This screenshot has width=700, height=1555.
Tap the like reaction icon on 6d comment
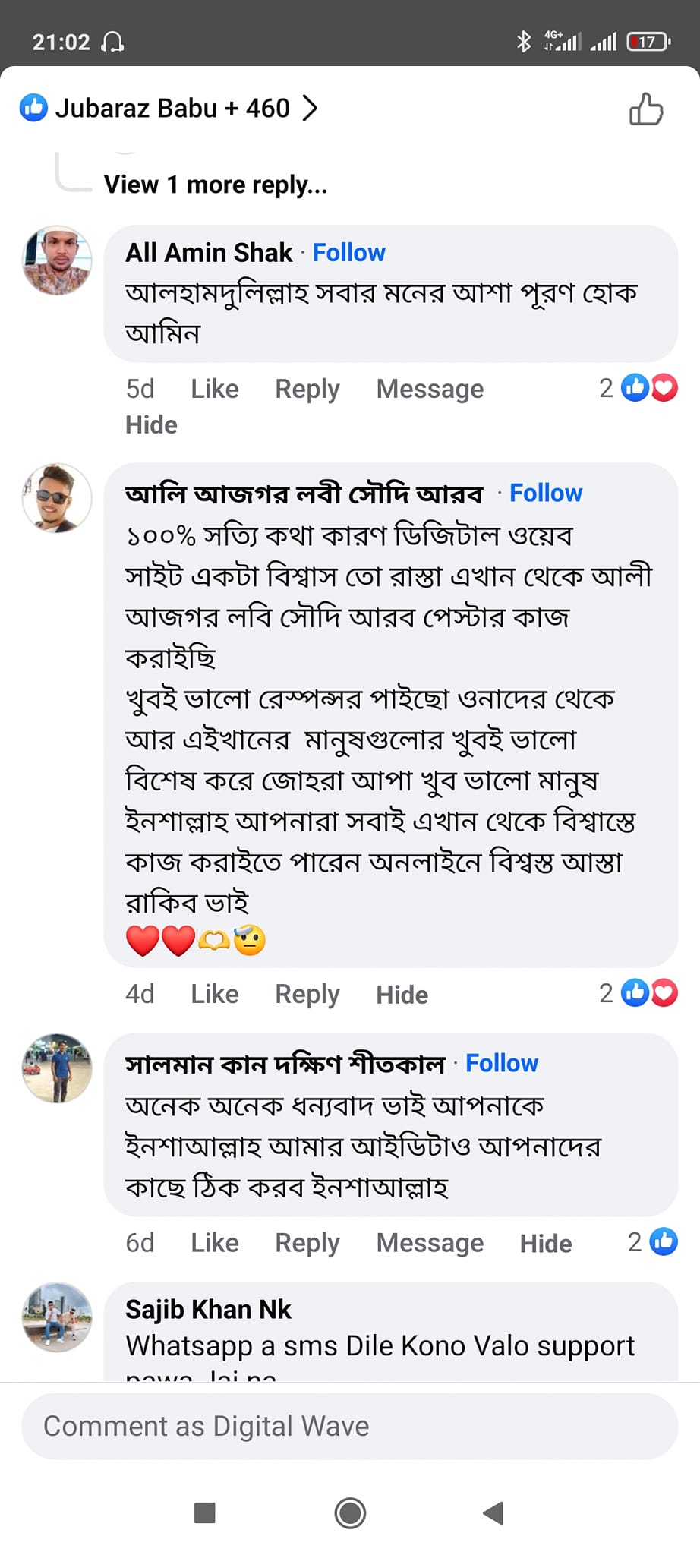point(663,1241)
